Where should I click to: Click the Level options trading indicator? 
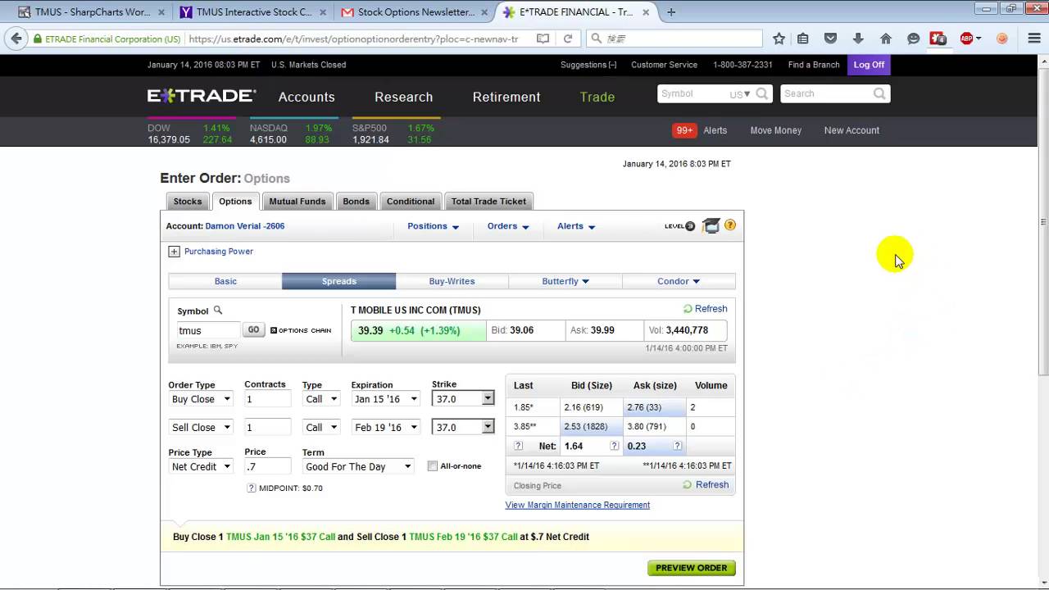pyautogui.click(x=679, y=226)
